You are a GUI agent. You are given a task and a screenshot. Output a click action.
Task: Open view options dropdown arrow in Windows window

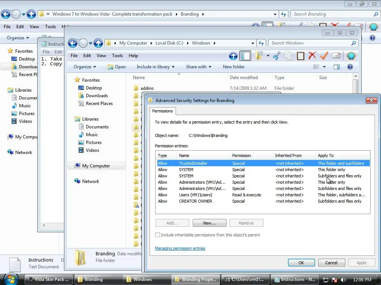tap(324, 67)
